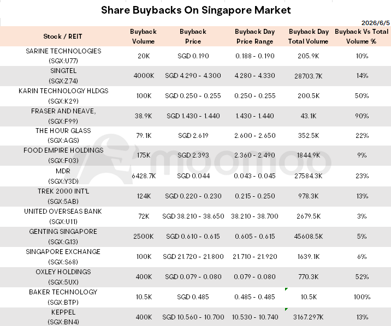Click the 'Buyback Day Total Volume' header
The width and height of the screenshot is (391, 326).
(x=309, y=37)
